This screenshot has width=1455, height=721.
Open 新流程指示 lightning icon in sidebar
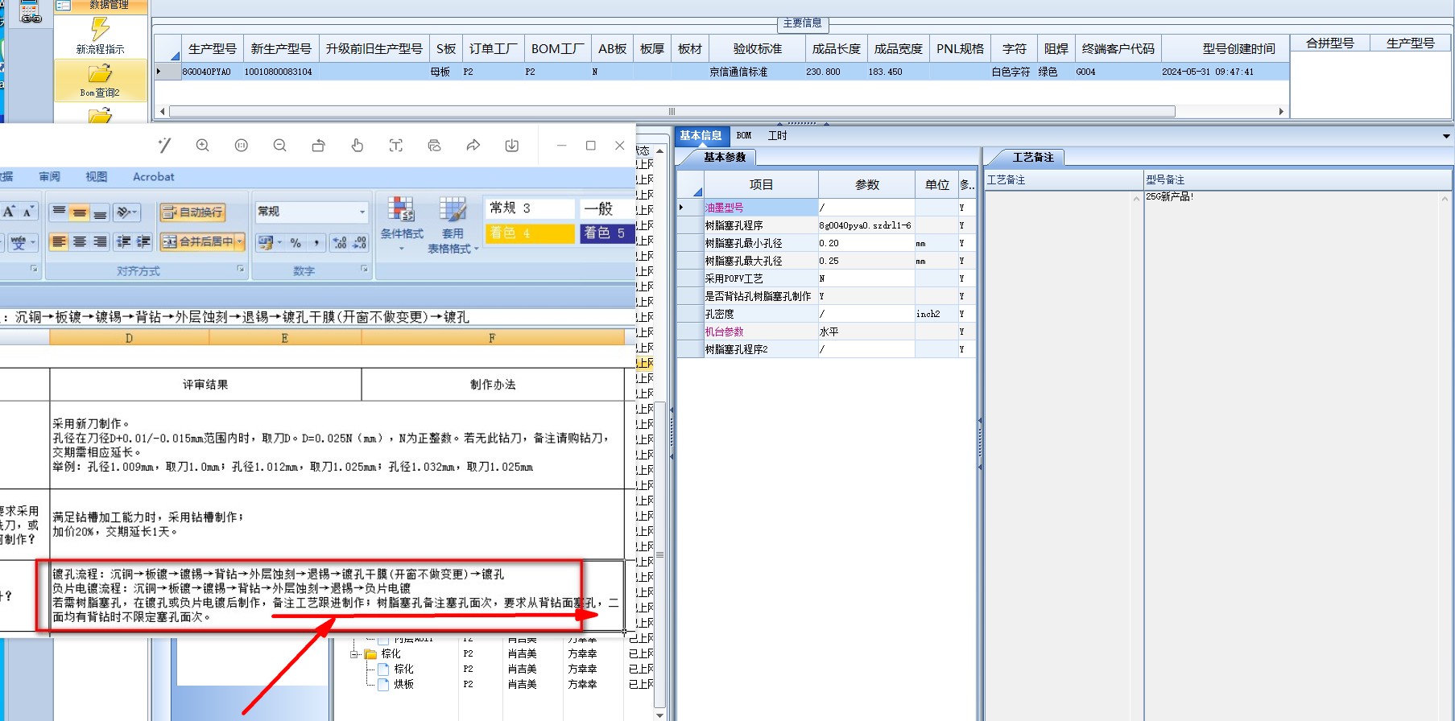coord(101,29)
